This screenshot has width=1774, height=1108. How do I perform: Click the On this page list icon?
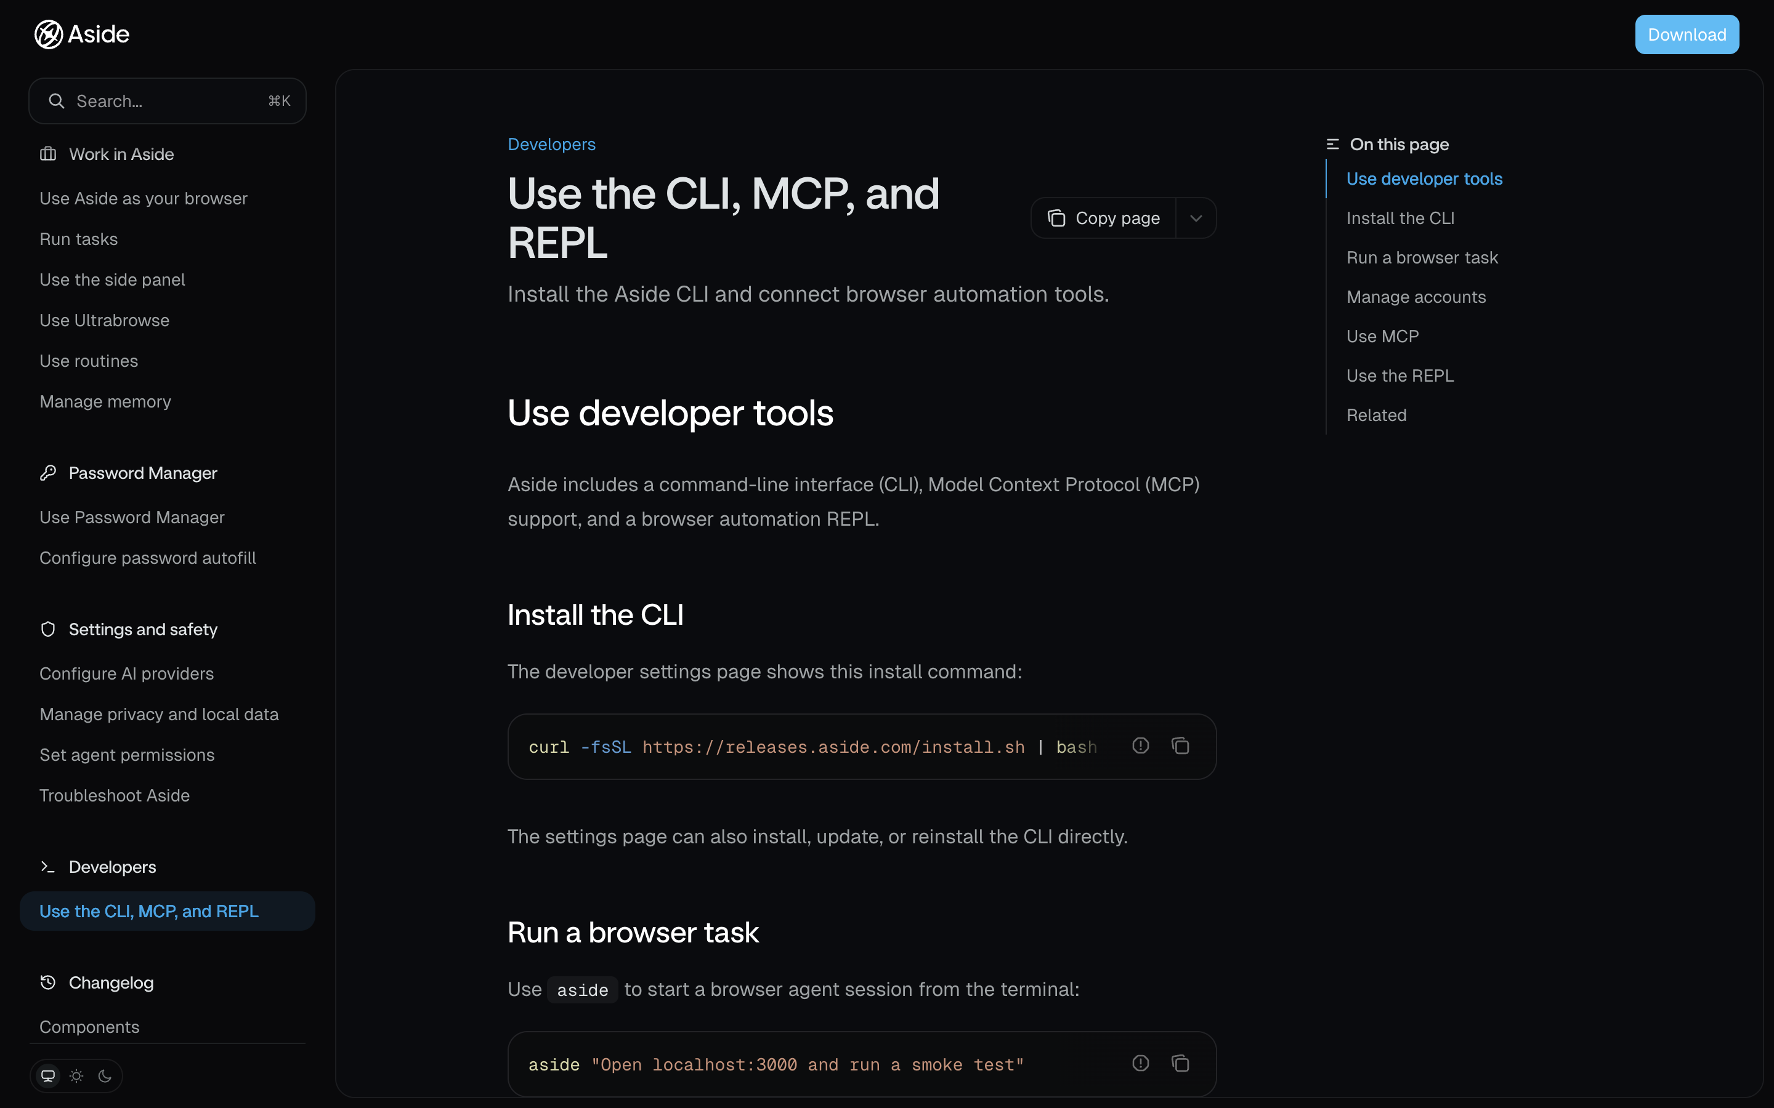1333,145
